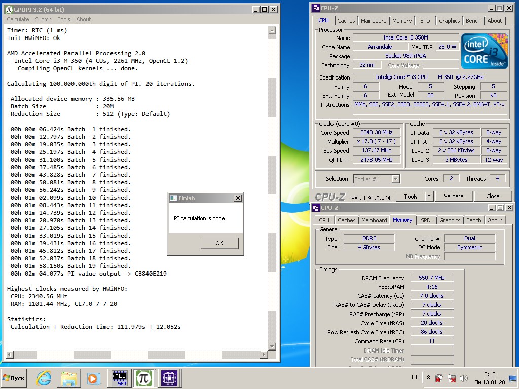Switch to CPU-Z taskbar icon
This screenshot has height=389, width=519.
pos(169,378)
